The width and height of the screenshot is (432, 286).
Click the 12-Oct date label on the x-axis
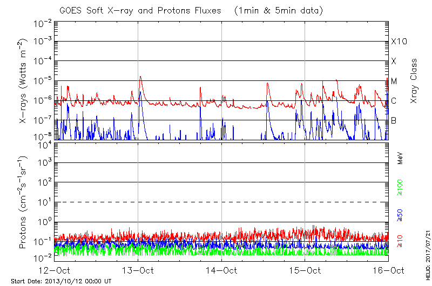55,270
